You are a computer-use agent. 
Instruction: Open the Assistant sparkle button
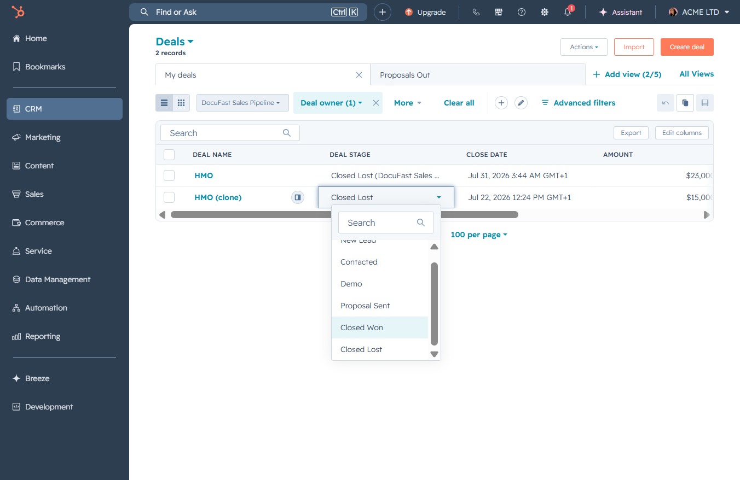tap(621, 12)
